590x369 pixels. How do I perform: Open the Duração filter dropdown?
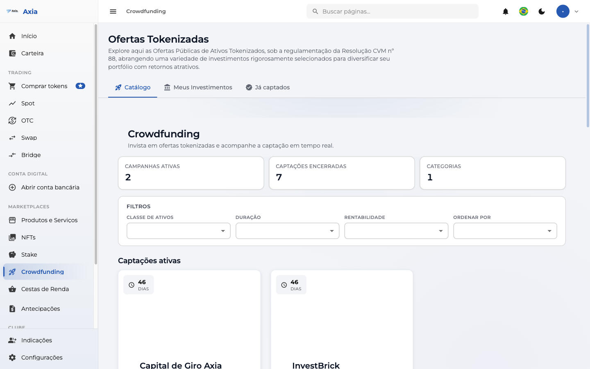click(x=288, y=231)
